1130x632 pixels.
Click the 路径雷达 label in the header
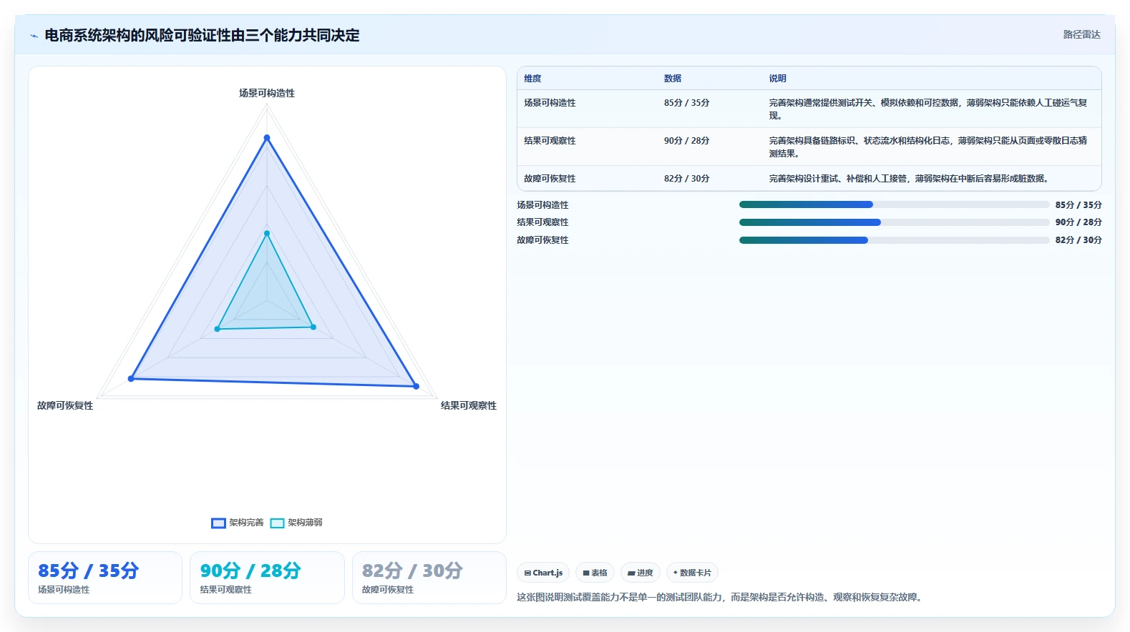coord(1081,34)
